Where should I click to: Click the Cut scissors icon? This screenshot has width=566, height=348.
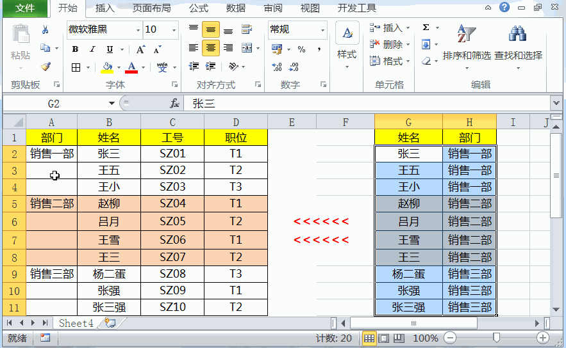coord(45,29)
